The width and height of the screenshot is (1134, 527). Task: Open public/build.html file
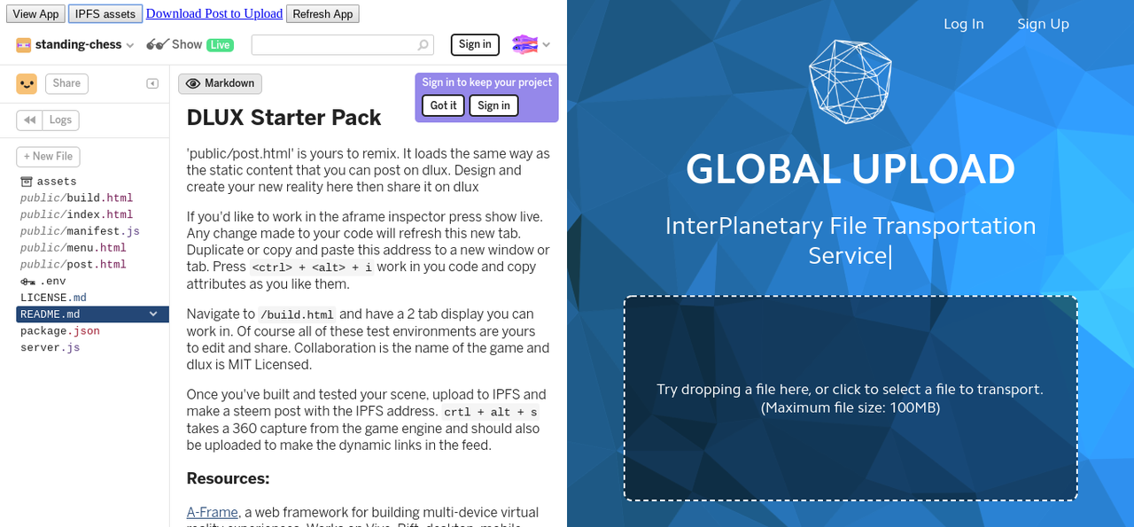coord(77,198)
